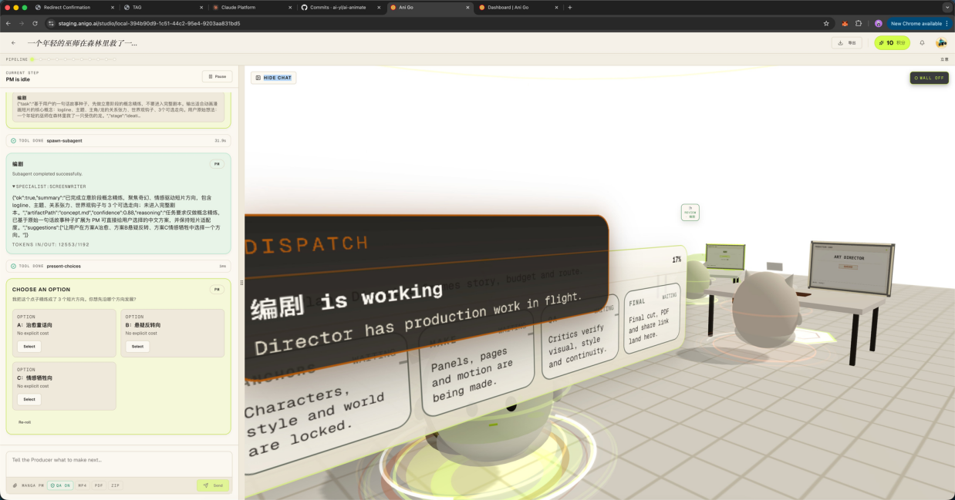Screen dimensions: 955x500
Task: Open the Chrome profile avatar
Action: 878,23
